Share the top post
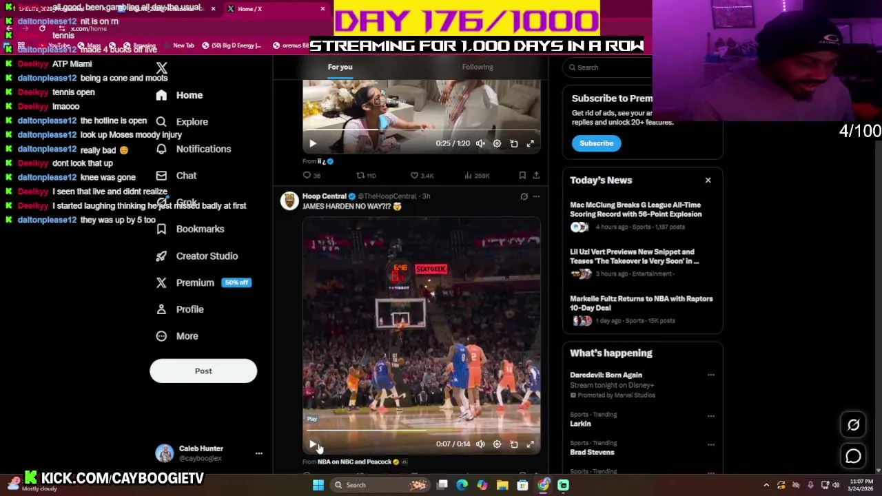882x496 pixels. pyautogui.click(x=536, y=176)
